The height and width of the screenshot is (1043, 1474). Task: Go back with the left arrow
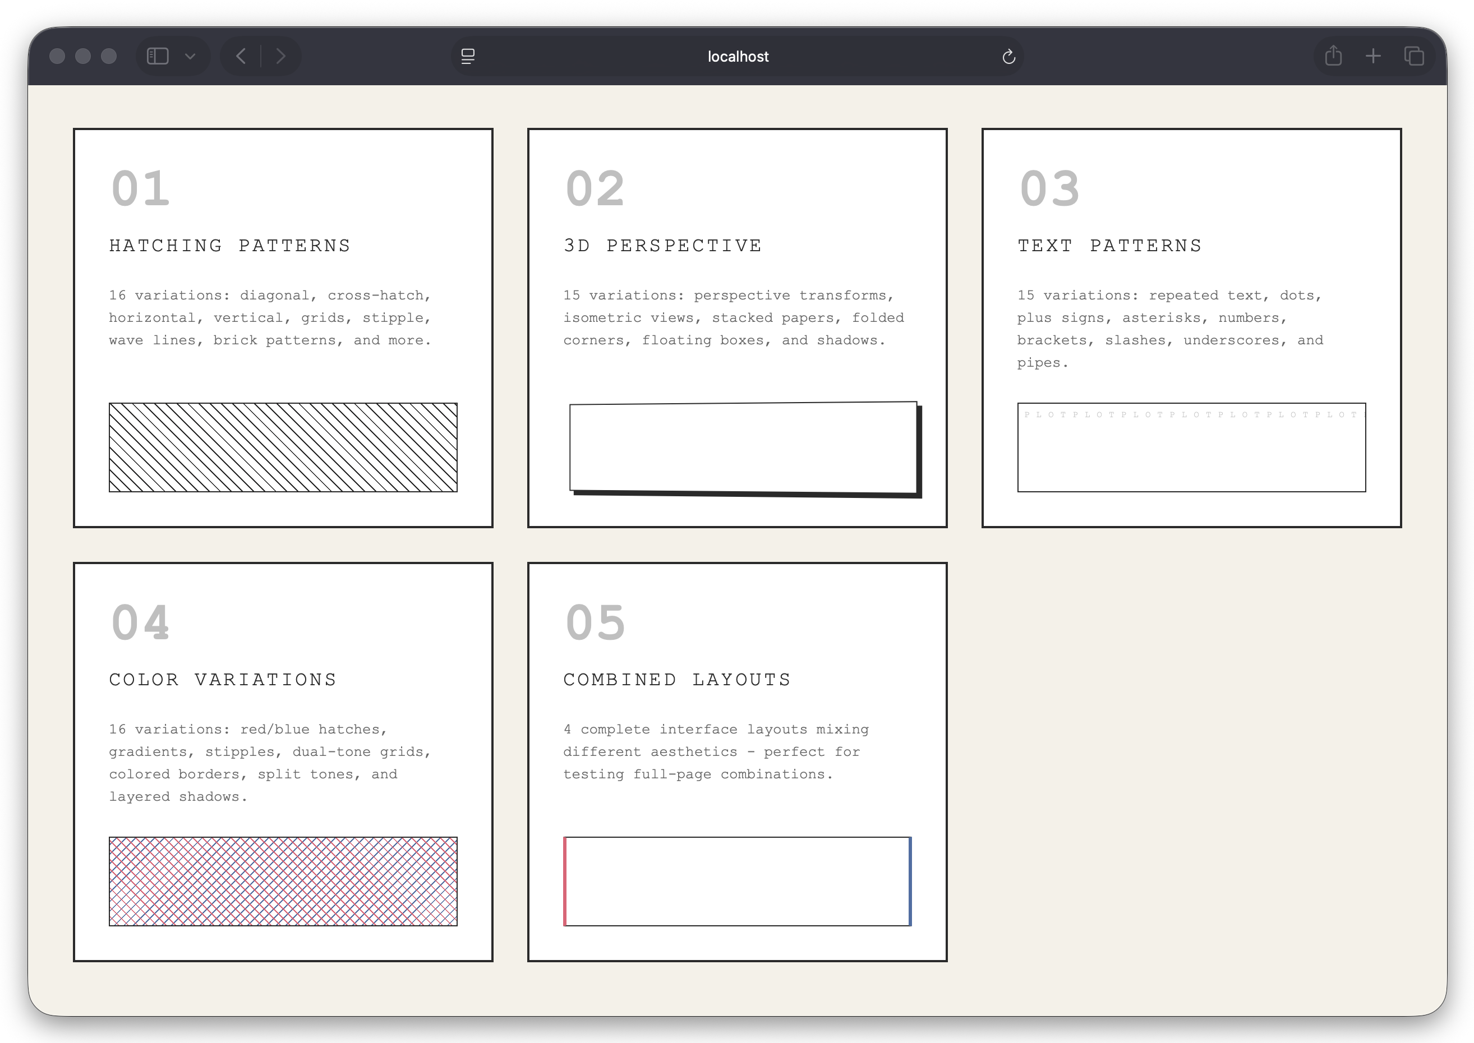coord(242,57)
